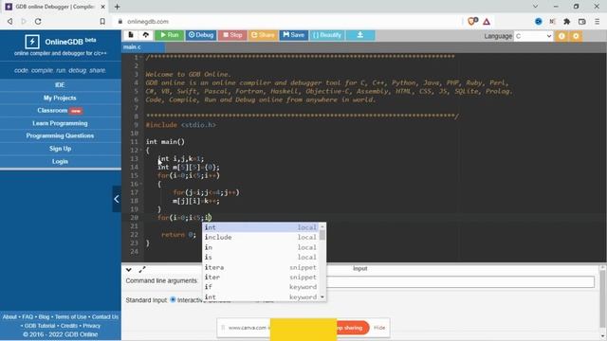607x341 pixels.
Task: Choose the 'in' local autocomplete suggestion
Action: pyautogui.click(x=261, y=247)
